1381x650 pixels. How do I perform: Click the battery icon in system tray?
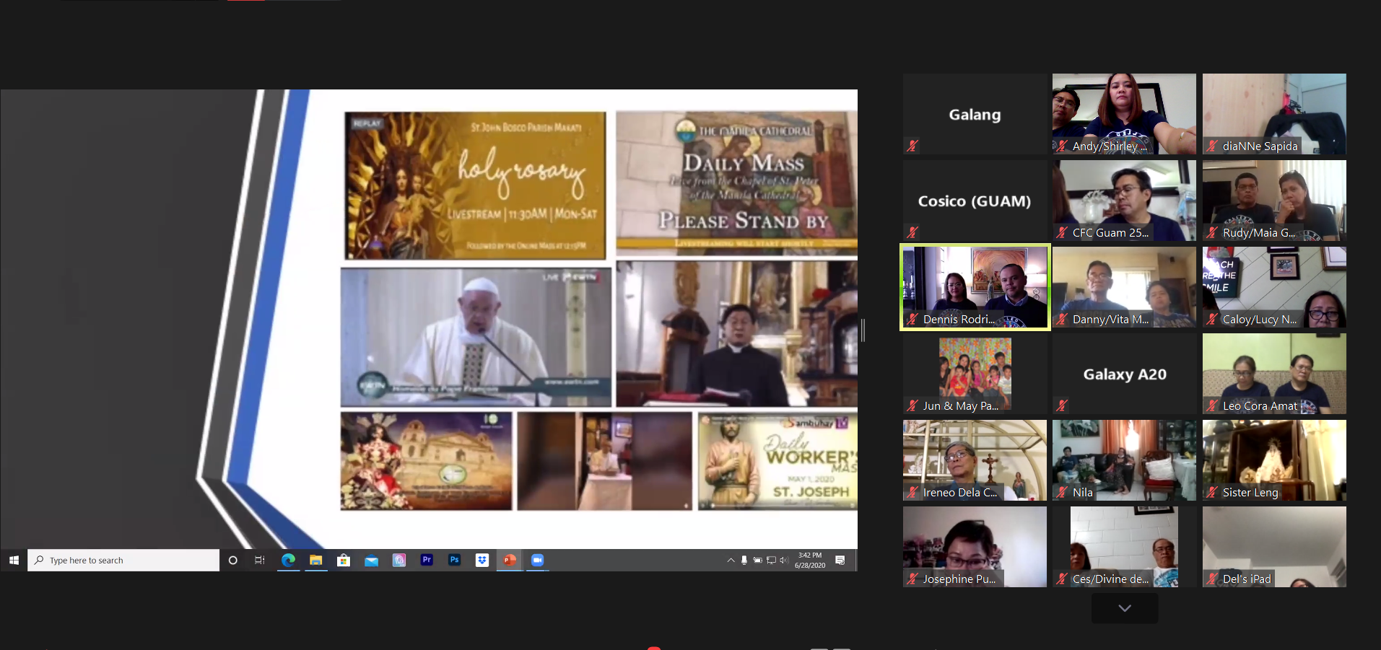[x=758, y=560]
